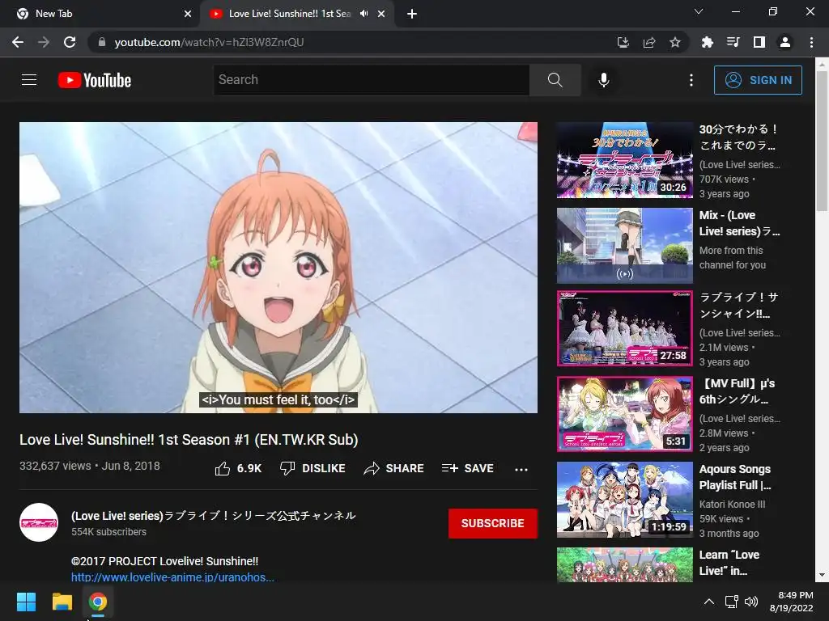The width and height of the screenshot is (829, 621).
Task: Reload the current page
Action: click(x=70, y=42)
